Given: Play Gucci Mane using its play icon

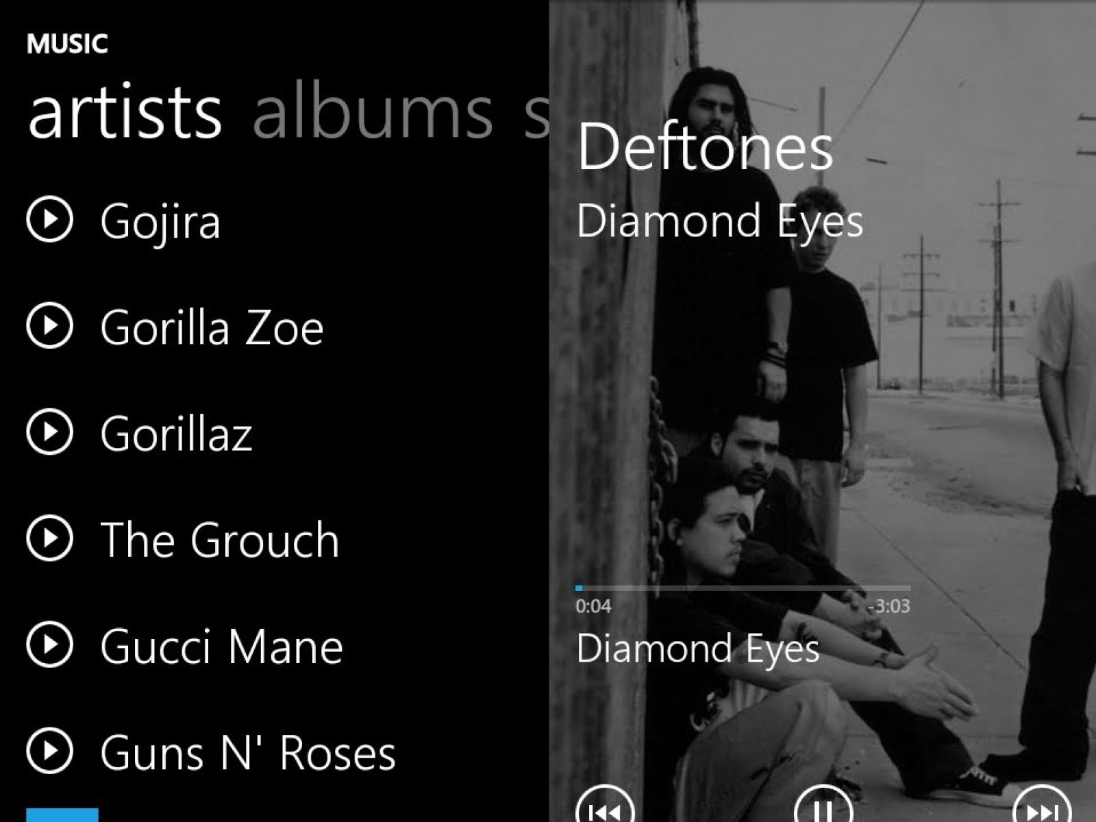Looking at the screenshot, I should tap(49, 645).
